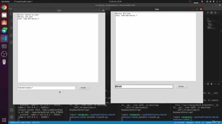Click Enviar in right Chat window

click(181, 86)
